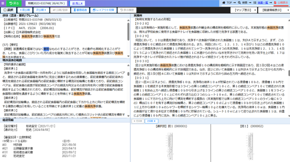Click the 【発明を実施するための形態】 heading
290x162 pixels.
pyautogui.click(x=152, y=19)
